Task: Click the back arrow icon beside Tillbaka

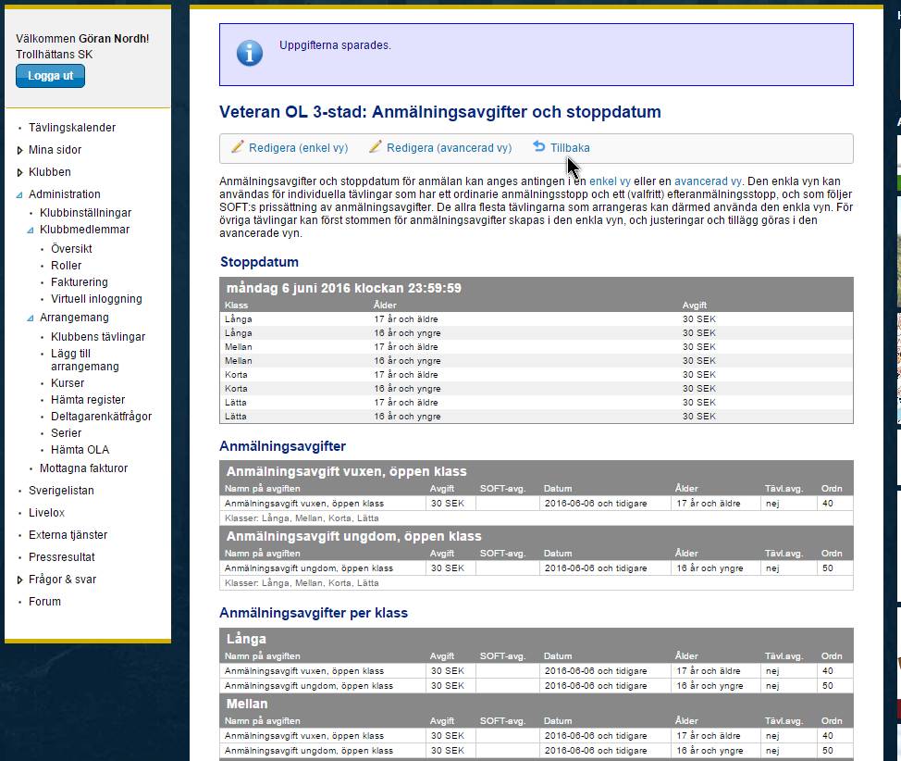Action: [x=538, y=146]
